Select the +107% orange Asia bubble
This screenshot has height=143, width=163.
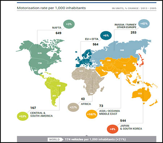click(x=92, y=114)
